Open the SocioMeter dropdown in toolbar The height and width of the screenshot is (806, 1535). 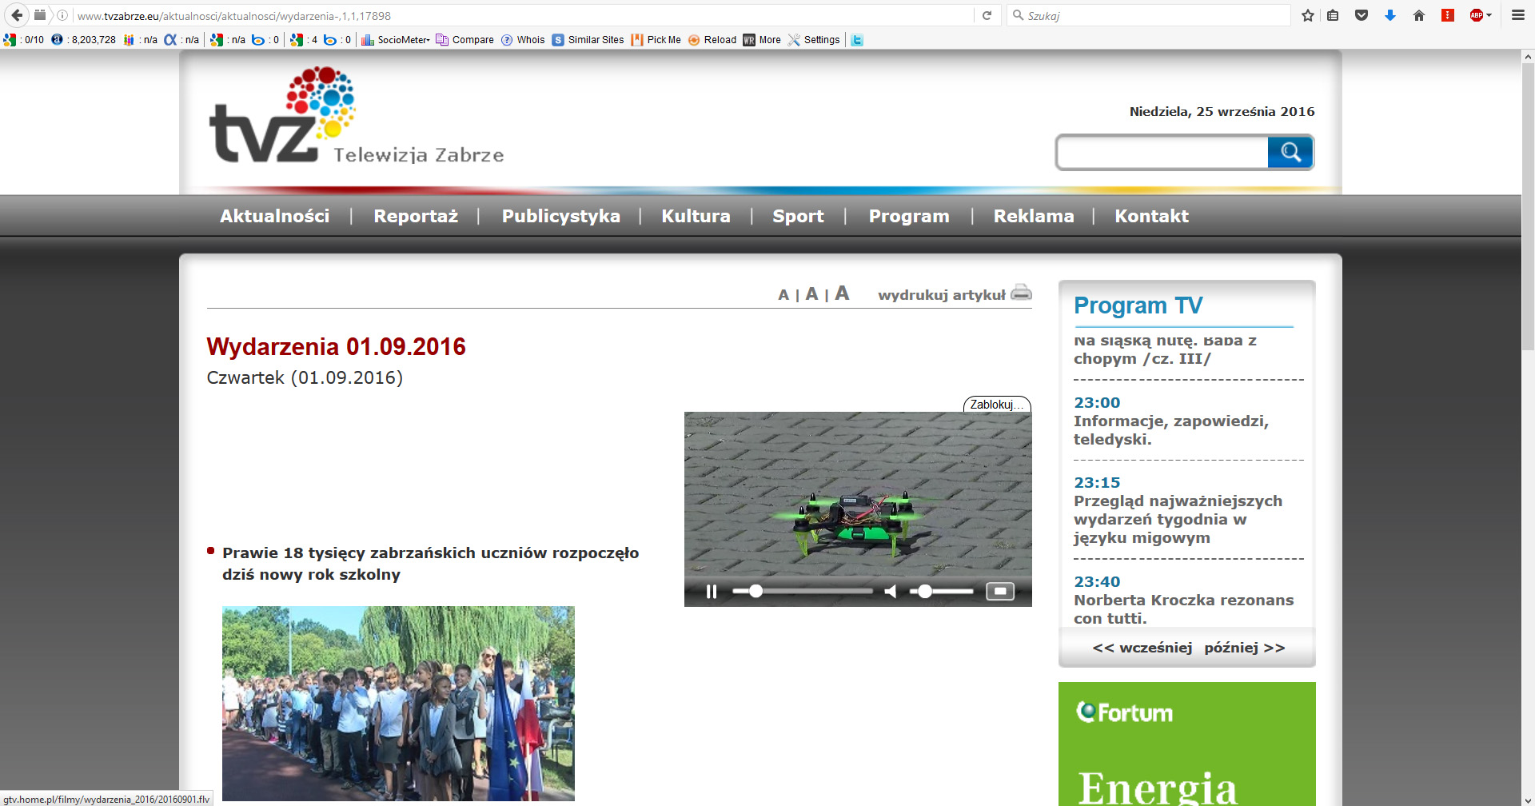(x=396, y=39)
